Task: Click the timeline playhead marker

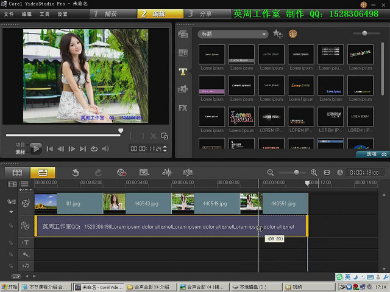Action: pos(307,182)
